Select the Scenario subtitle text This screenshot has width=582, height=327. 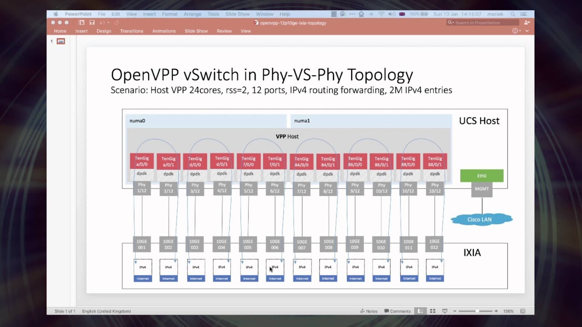tap(281, 90)
